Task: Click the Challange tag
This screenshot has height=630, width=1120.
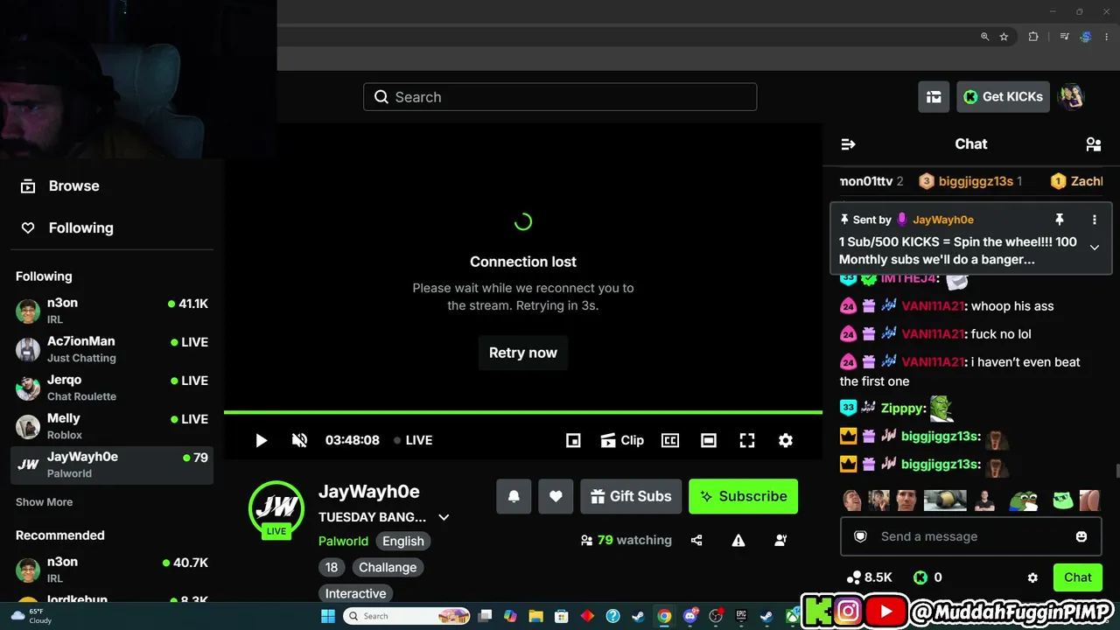Action: (388, 567)
